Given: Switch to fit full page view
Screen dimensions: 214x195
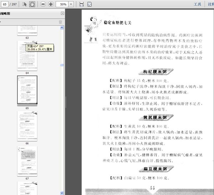Looking at the screenshot, I should click(89, 4).
